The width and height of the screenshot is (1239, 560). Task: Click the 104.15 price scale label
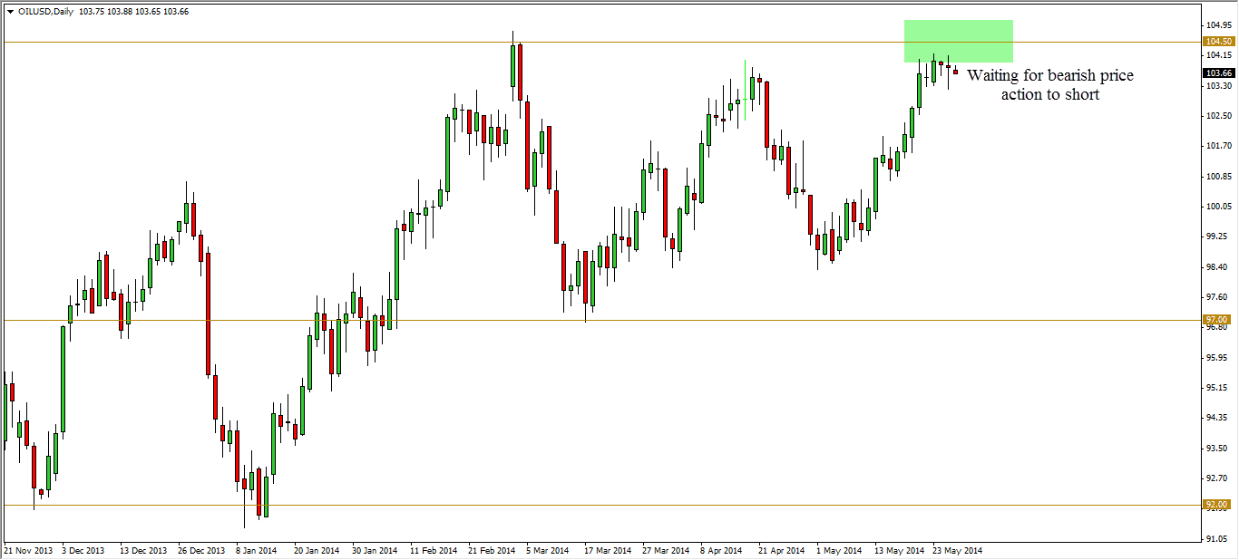tap(1218, 55)
